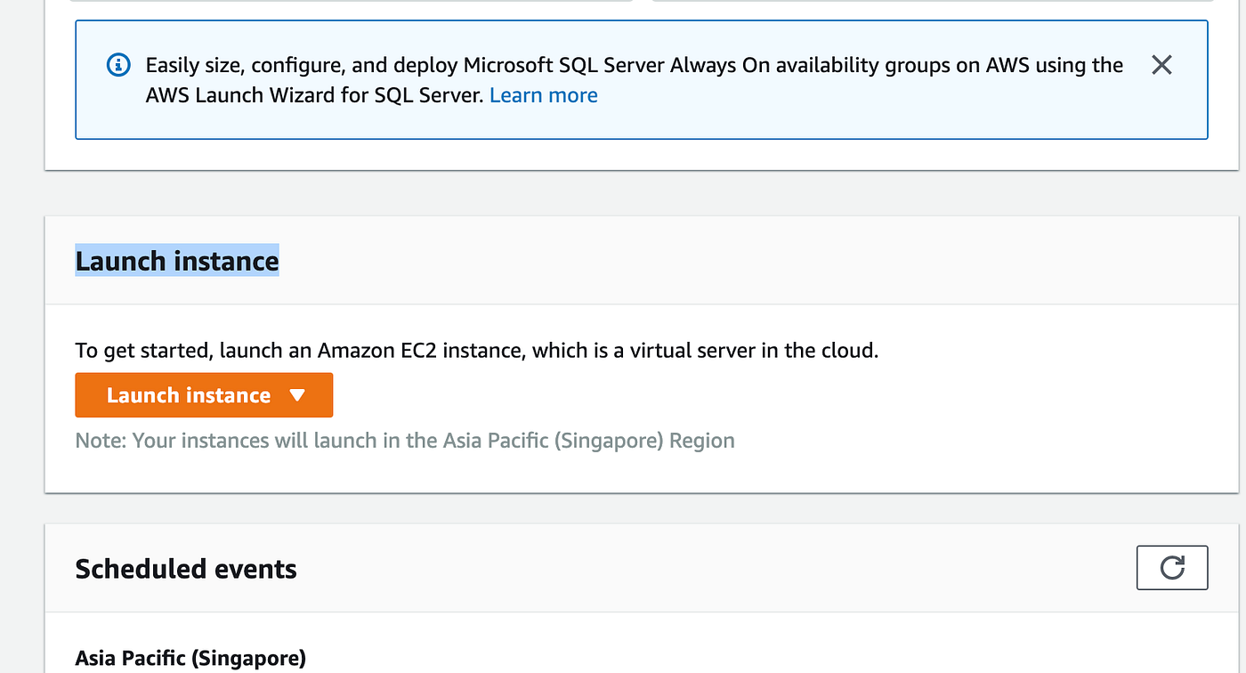The image size is (1246, 673).
Task: Click the Scheduled events panel title
Action: (185, 568)
